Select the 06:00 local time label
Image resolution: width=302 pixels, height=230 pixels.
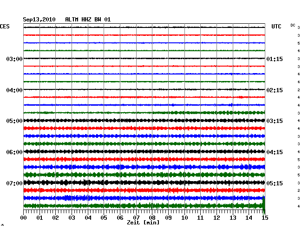(14, 152)
